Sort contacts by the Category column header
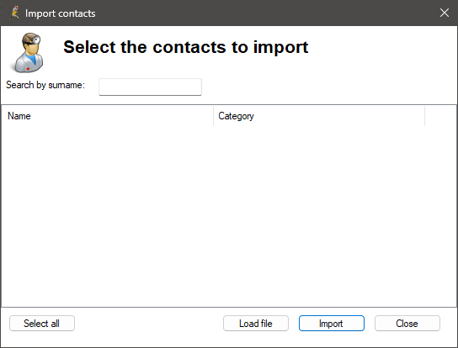This screenshot has width=458, height=348. tap(319, 116)
